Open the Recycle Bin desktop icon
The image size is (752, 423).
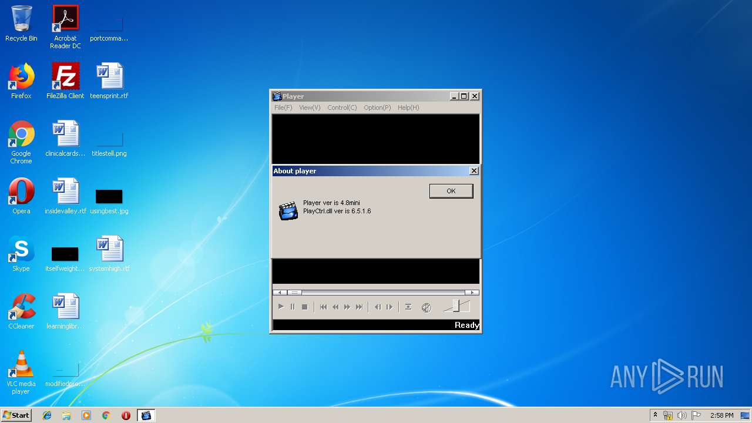click(21, 23)
